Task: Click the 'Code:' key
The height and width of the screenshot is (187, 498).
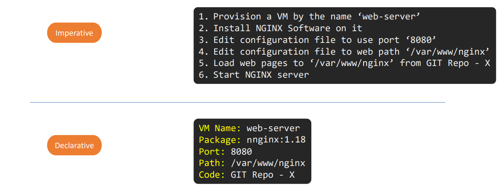Action: pos(212,175)
